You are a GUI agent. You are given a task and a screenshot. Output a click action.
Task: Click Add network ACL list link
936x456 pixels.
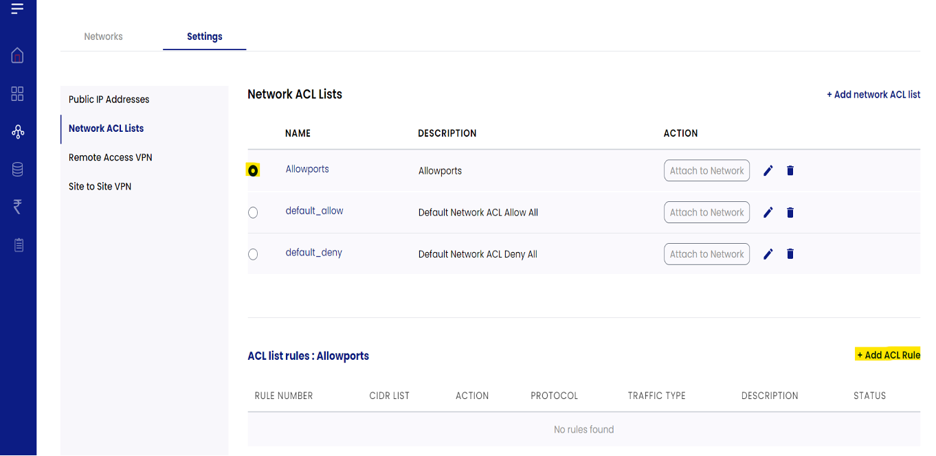coord(873,95)
